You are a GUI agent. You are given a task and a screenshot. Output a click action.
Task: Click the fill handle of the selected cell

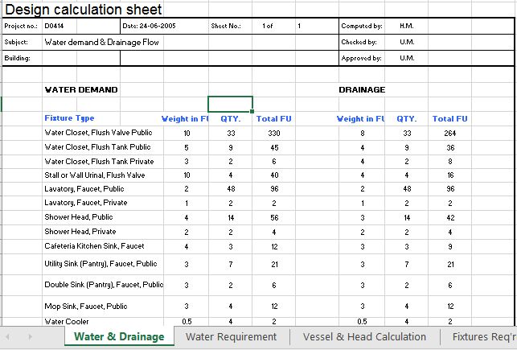pos(252,112)
